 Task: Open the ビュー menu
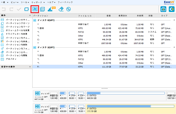[15, 2]
